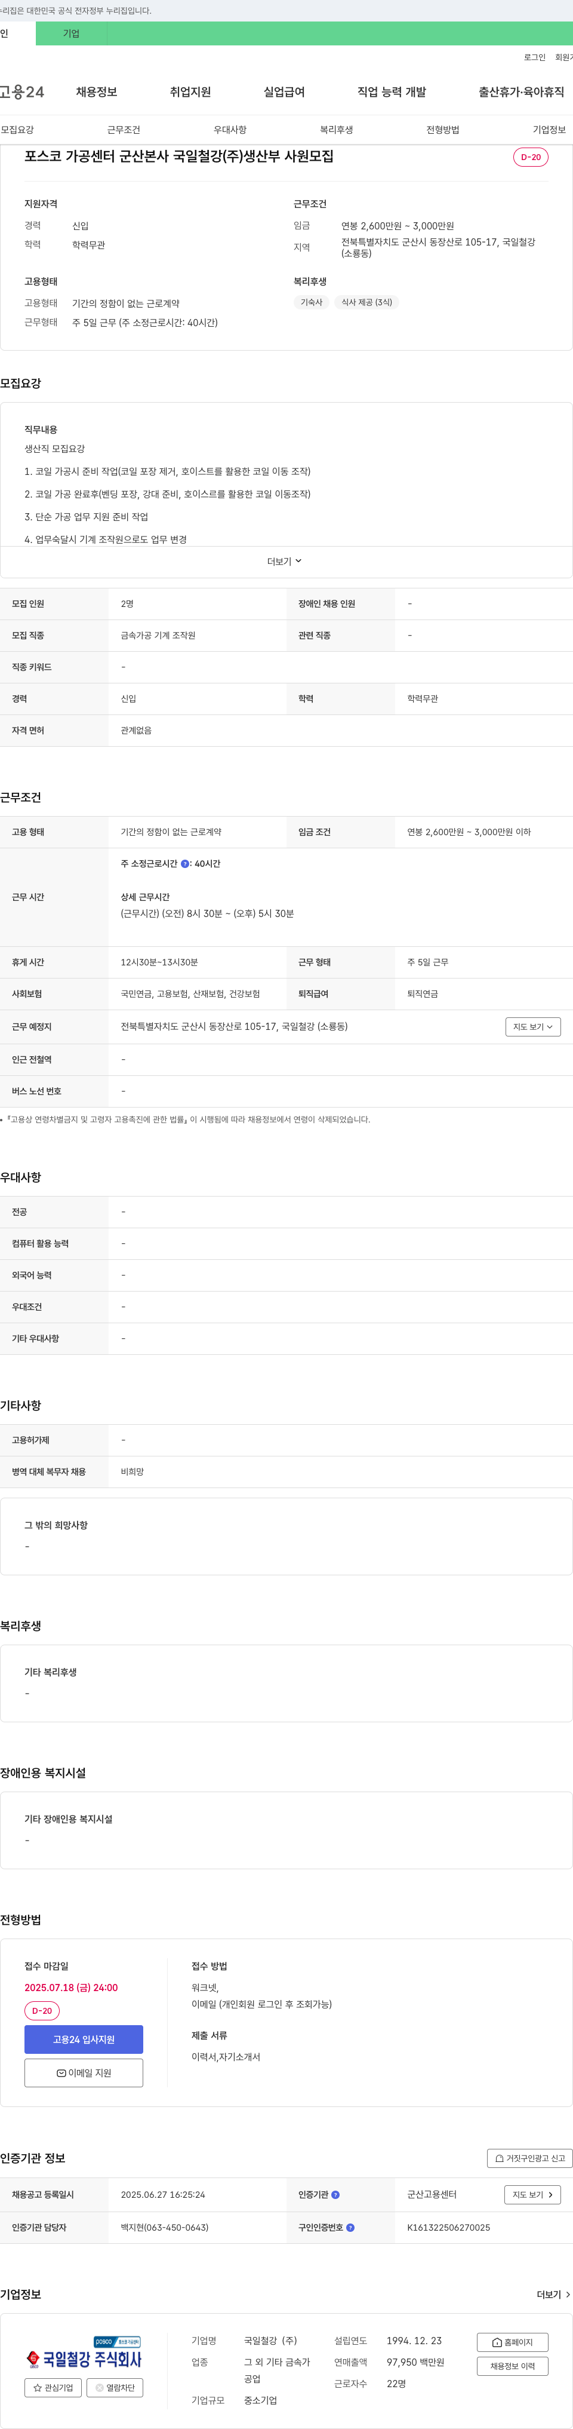Image resolution: width=573 pixels, height=2429 pixels.
Task: Click the 고용24 logo
Action: pyautogui.click(x=21, y=91)
